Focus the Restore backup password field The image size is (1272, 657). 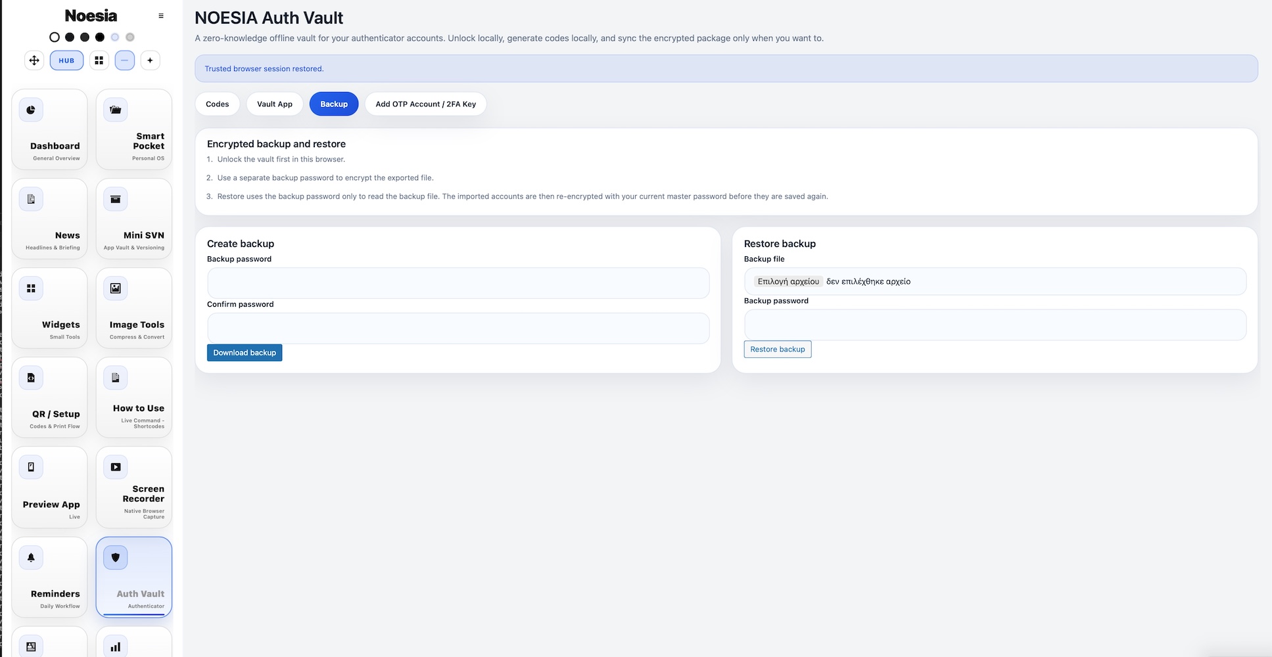[x=995, y=325]
